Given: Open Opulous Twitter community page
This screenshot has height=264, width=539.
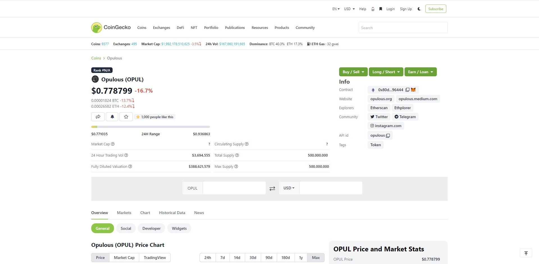Looking at the screenshot, I should pos(379,117).
